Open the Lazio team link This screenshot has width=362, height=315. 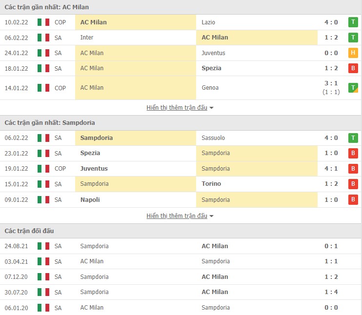(208, 22)
